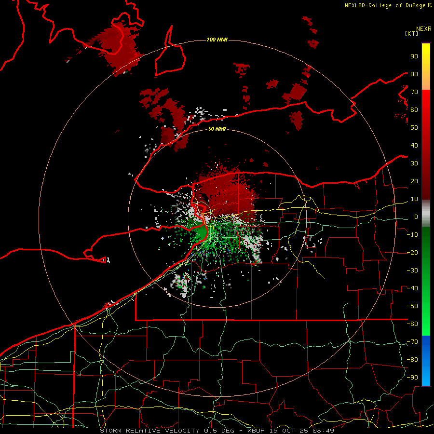Click the 100 NMI range ring label
The image size is (434, 434).
(217, 40)
